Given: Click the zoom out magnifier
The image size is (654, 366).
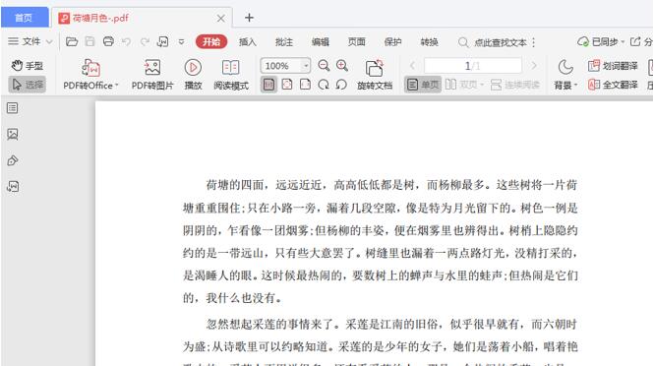Looking at the screenshot, I should coord(324,66).
